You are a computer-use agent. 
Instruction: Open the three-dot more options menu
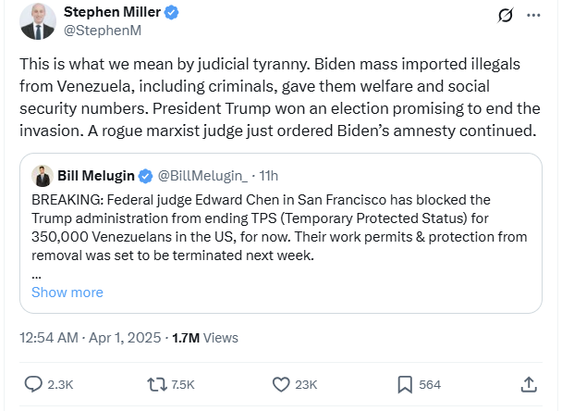(533, 16)
